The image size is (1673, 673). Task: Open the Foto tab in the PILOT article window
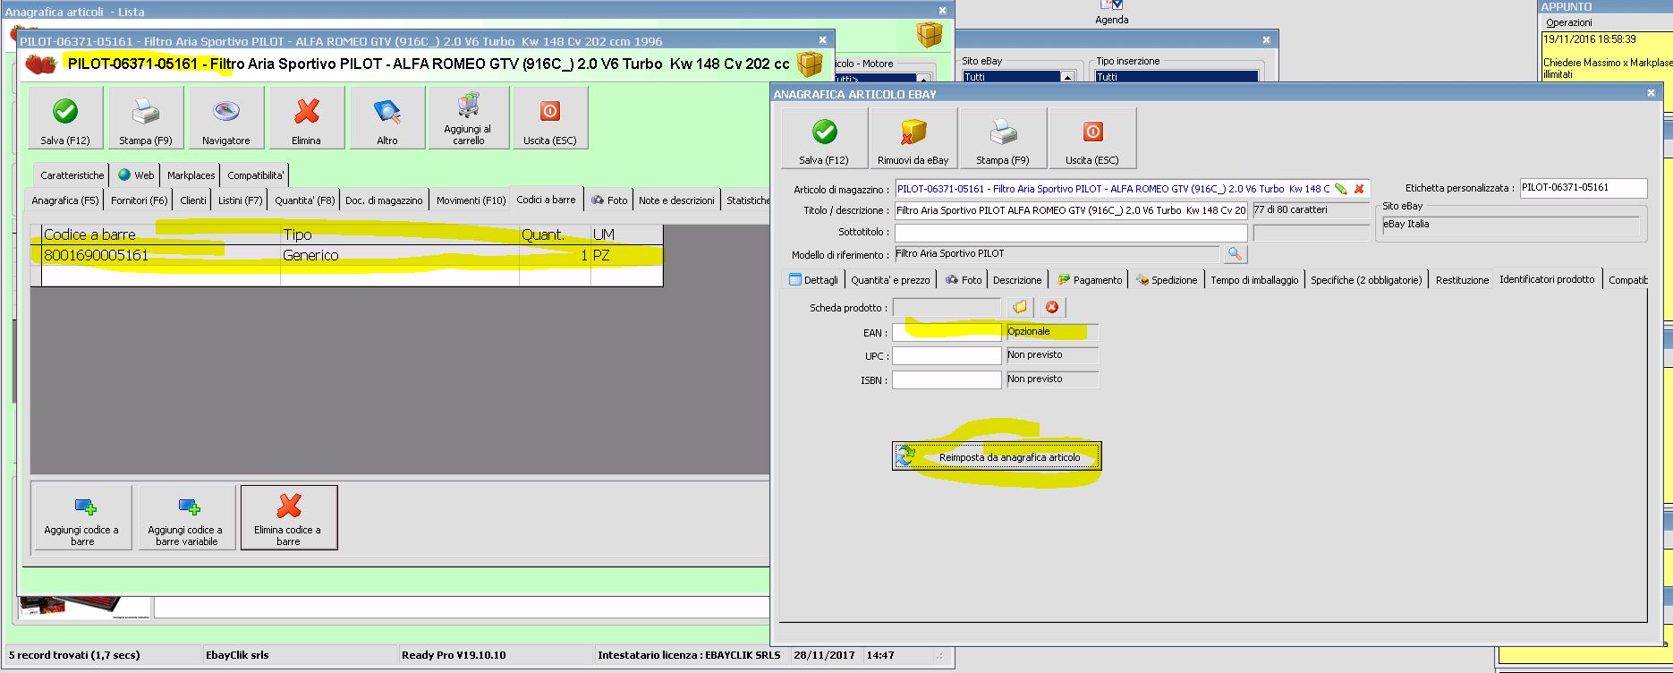609,200
